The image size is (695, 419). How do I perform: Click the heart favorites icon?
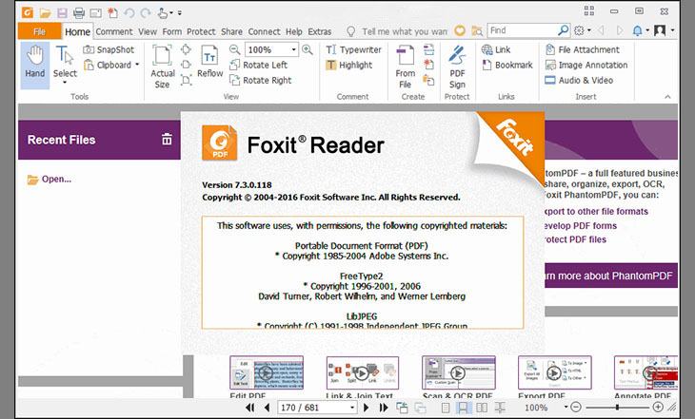pos(460,30)
